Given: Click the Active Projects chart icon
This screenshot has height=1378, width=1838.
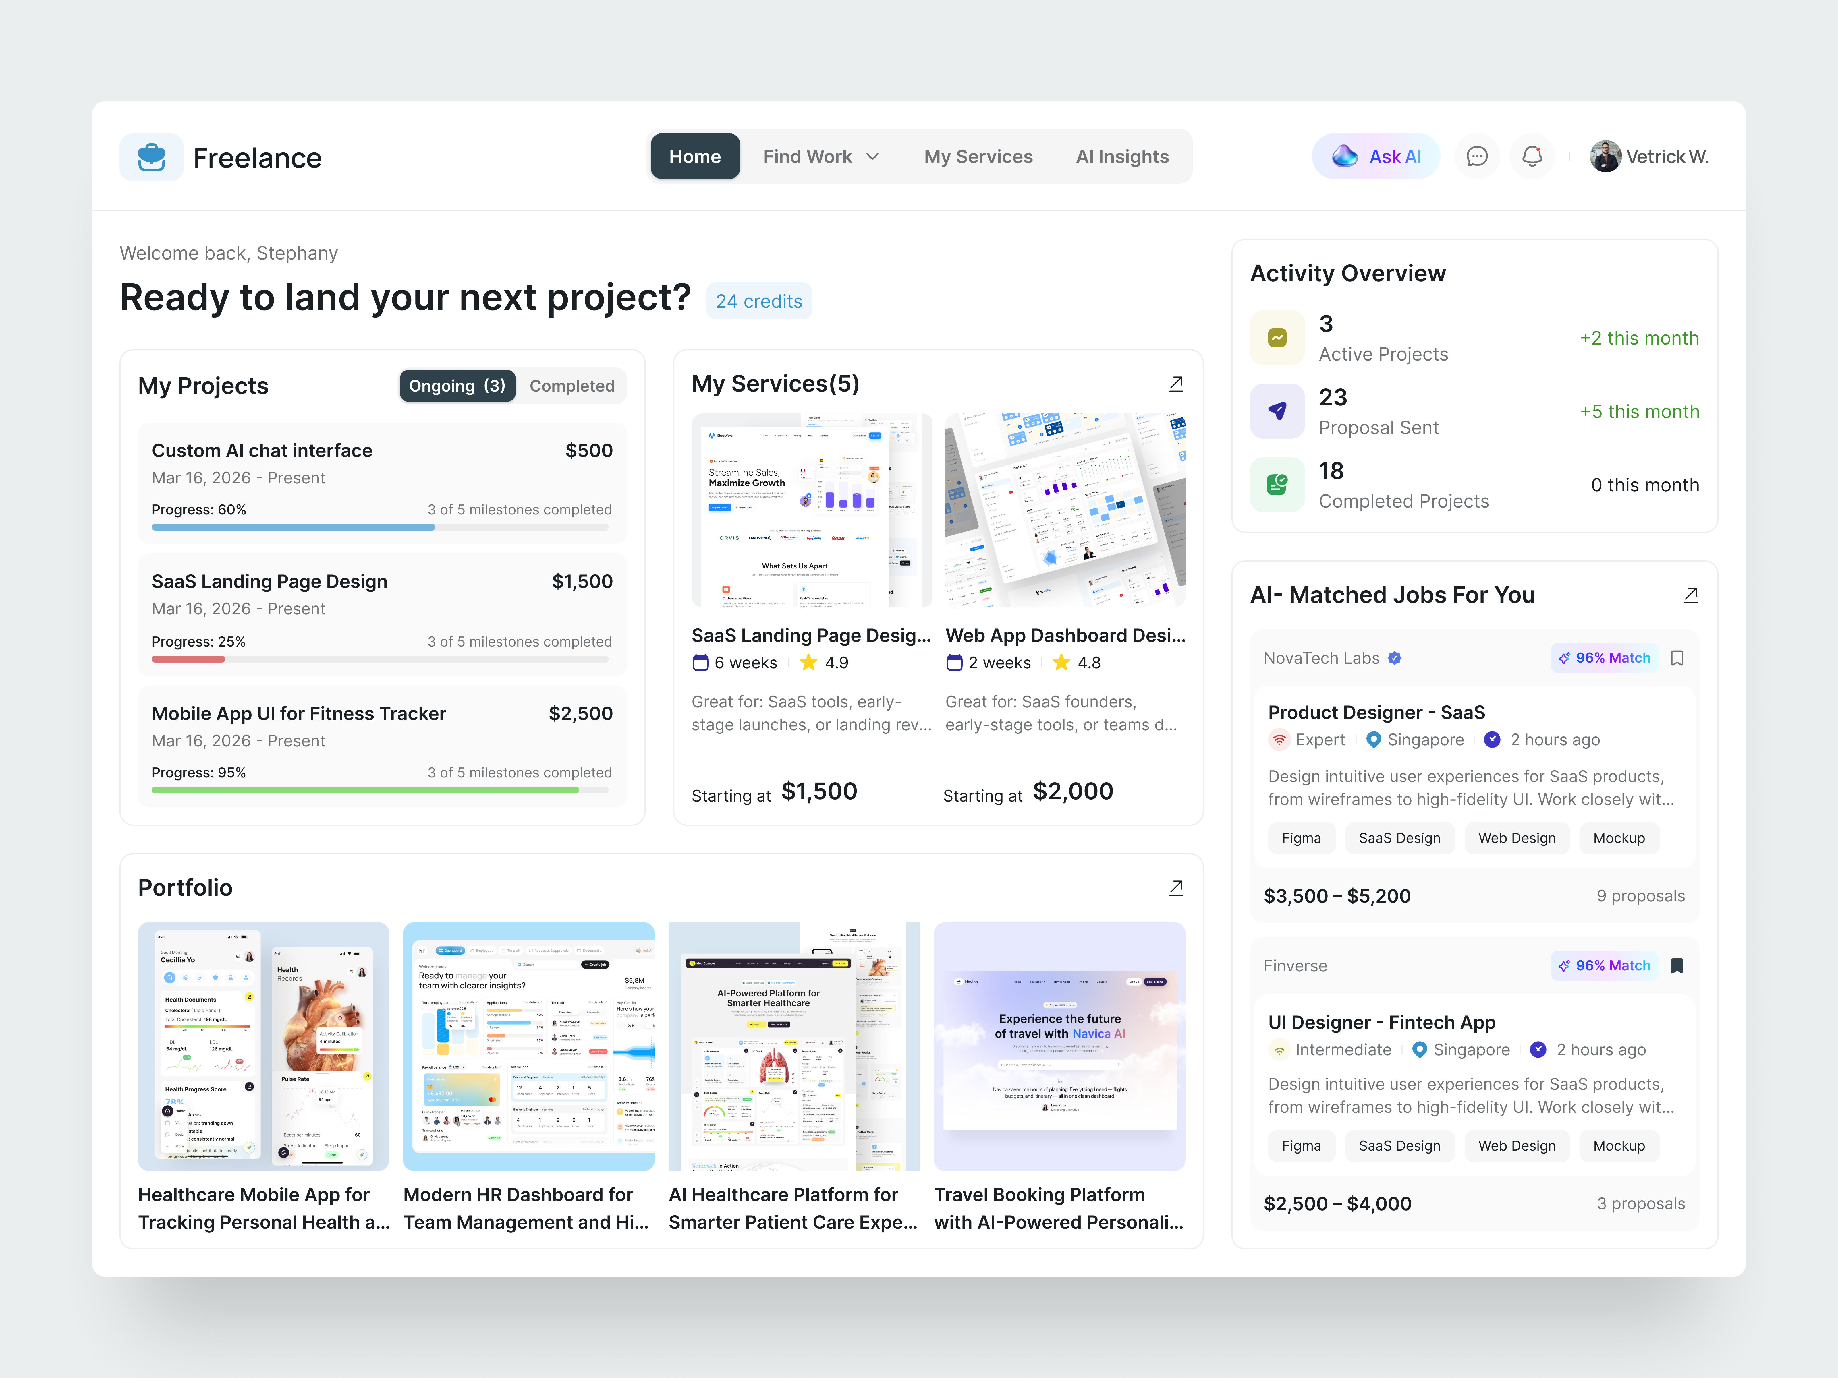Looking at the screenshot, I should 1277,338.
